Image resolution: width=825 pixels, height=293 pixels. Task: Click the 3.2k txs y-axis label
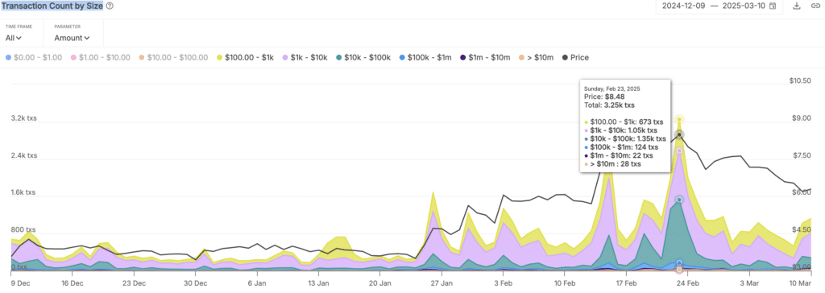23,118
